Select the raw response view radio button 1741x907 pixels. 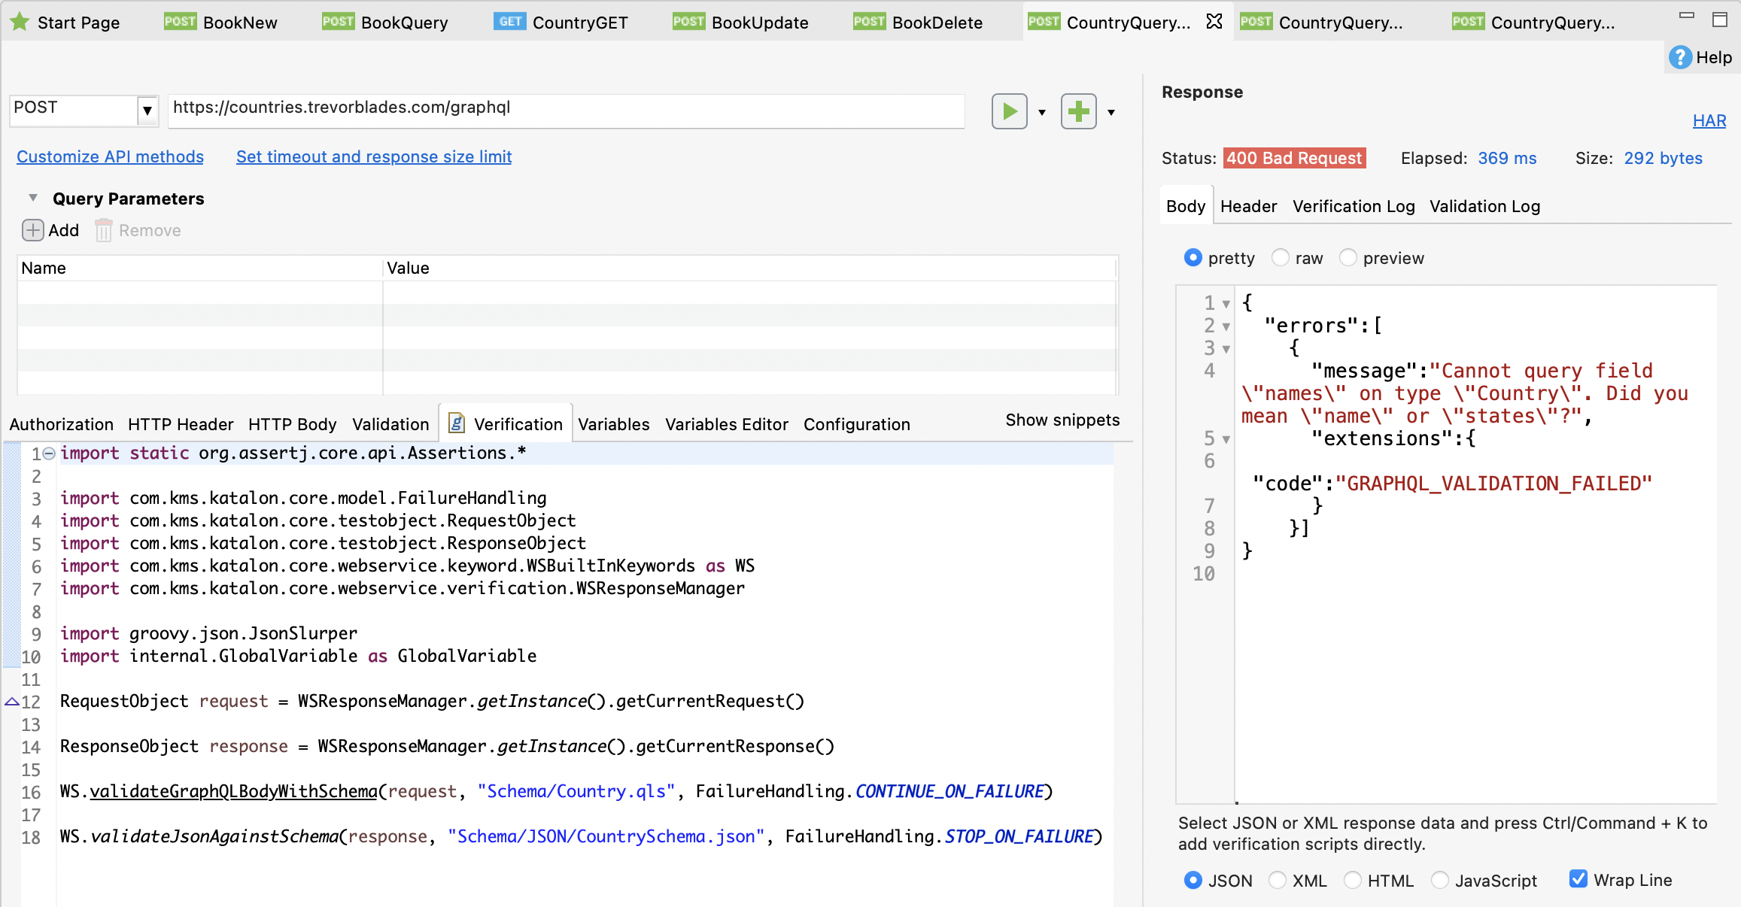tap(1280, 258)
